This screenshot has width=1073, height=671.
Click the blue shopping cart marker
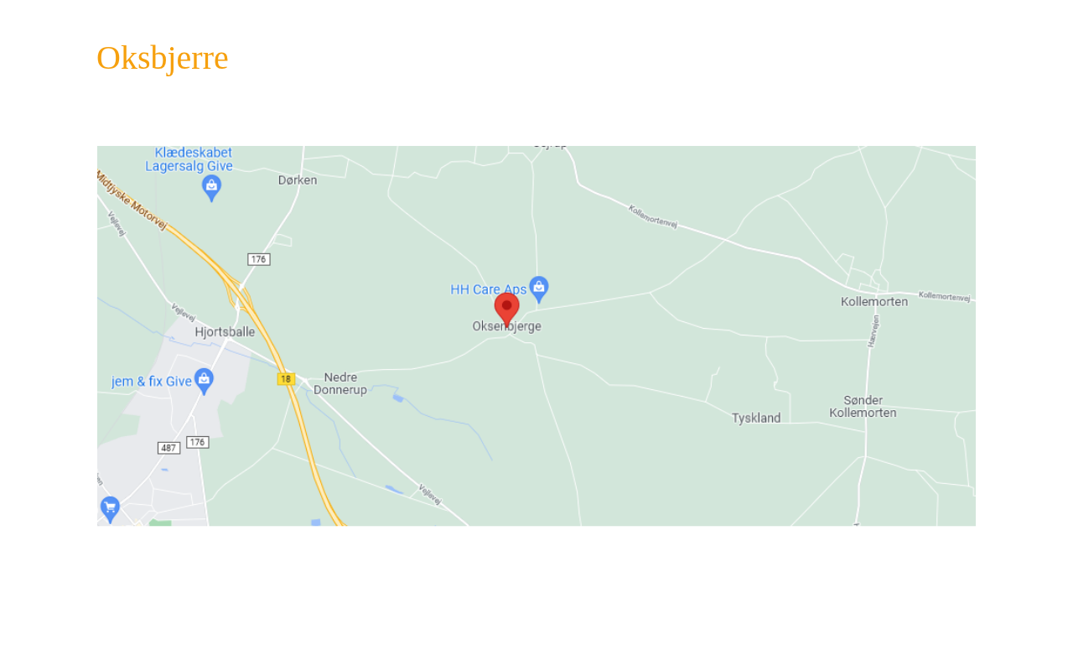point(110,509)
